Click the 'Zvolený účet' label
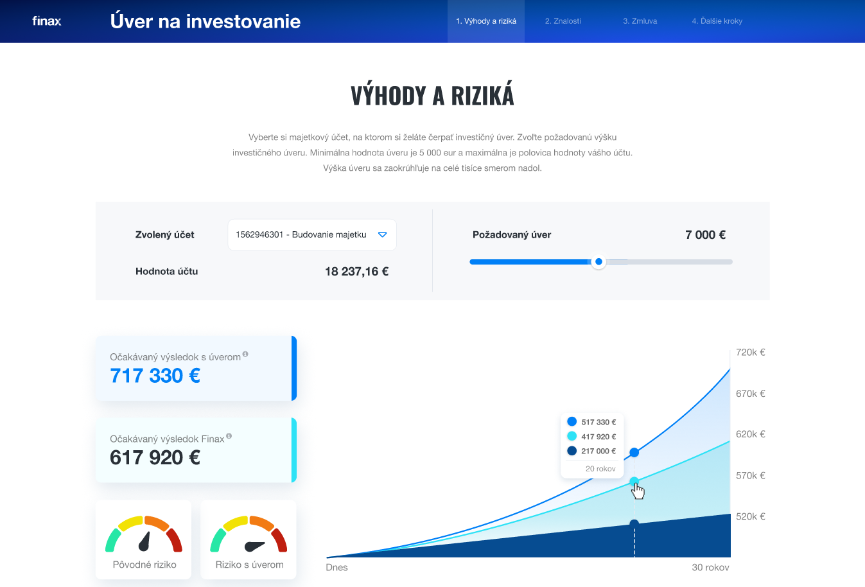This screenshot has height=587, width=865. [164, 235]
